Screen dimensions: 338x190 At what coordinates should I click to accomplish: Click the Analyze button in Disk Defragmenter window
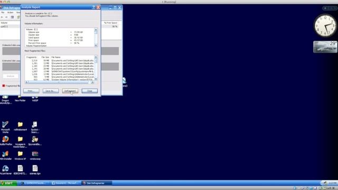click(x=11, y=76)
